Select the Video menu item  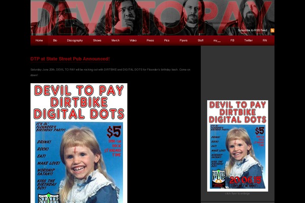[133, 41]
